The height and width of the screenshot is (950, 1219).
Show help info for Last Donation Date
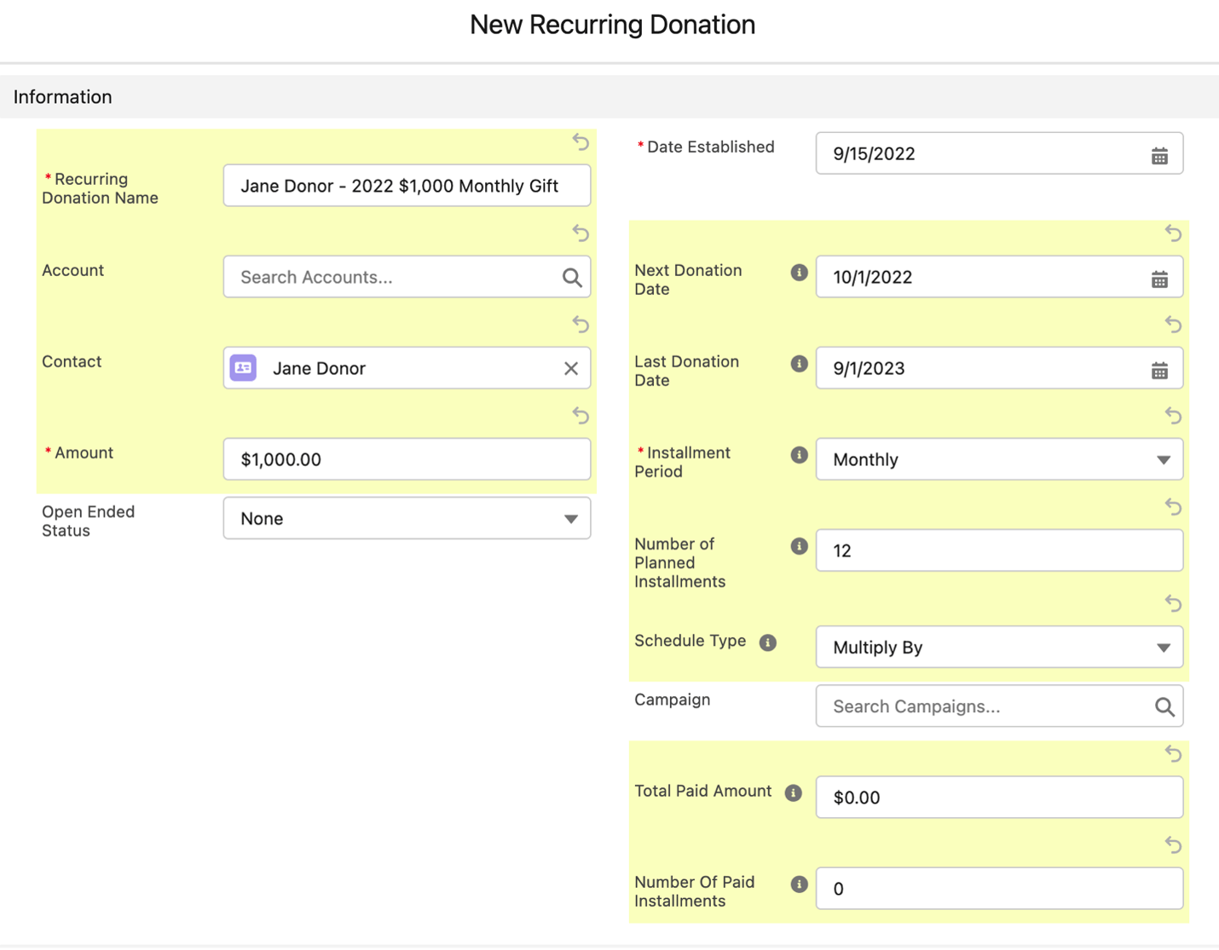799,364
